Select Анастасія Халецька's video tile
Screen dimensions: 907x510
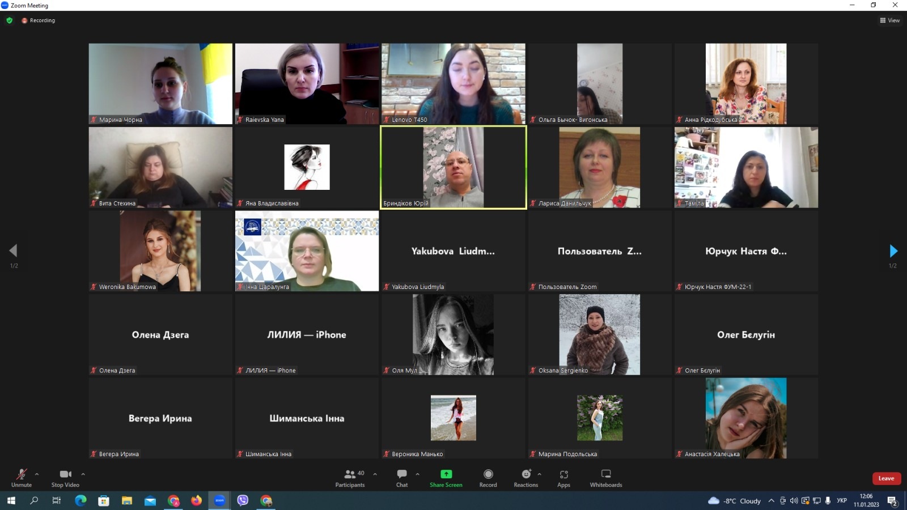coord(746,418)
